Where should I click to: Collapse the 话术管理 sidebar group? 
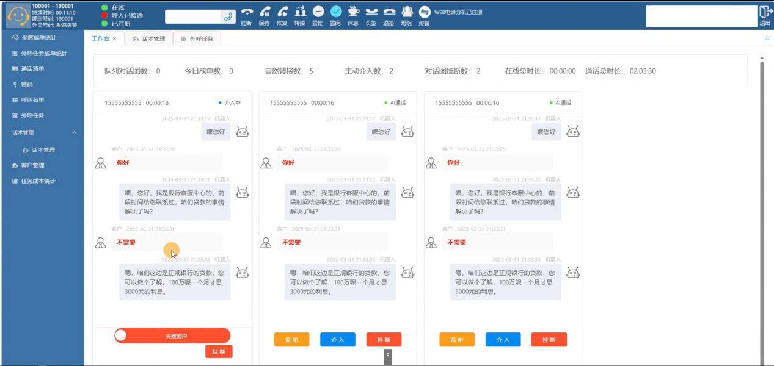[x=75, y=132]
